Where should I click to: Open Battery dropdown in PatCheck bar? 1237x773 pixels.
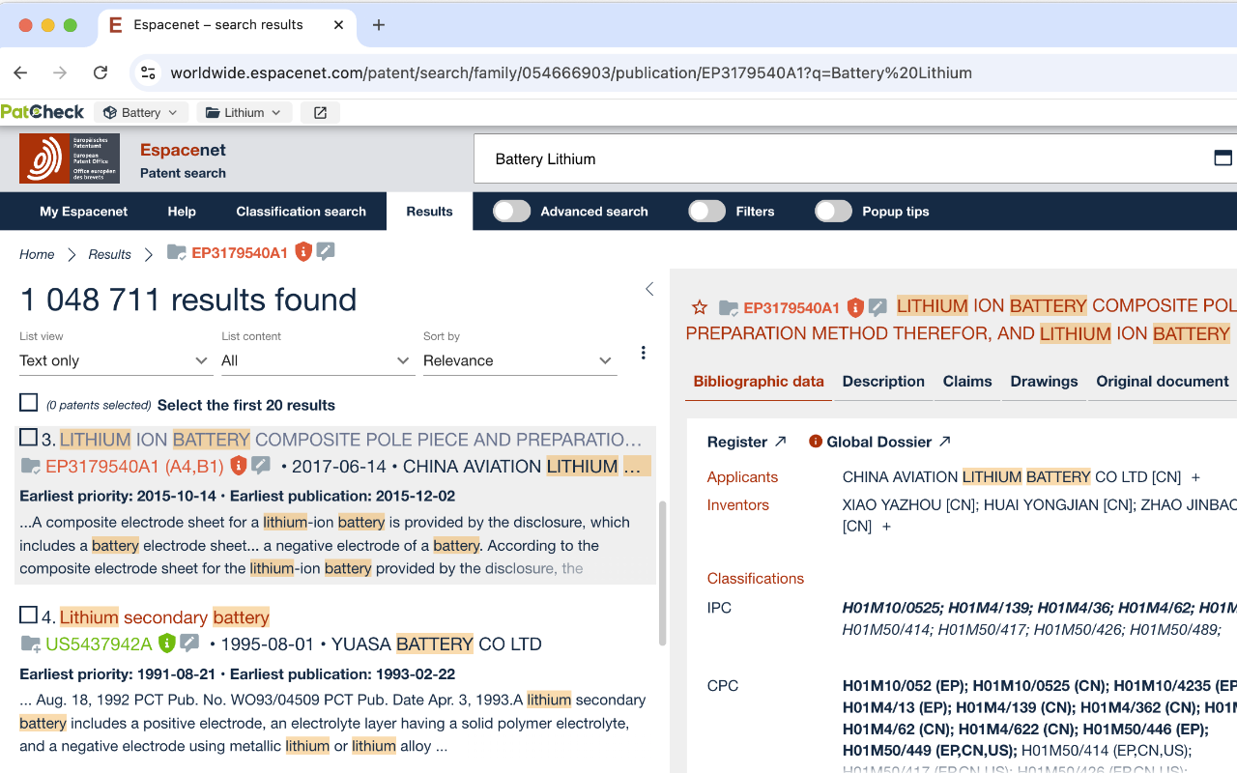click(x=141, y=113)
